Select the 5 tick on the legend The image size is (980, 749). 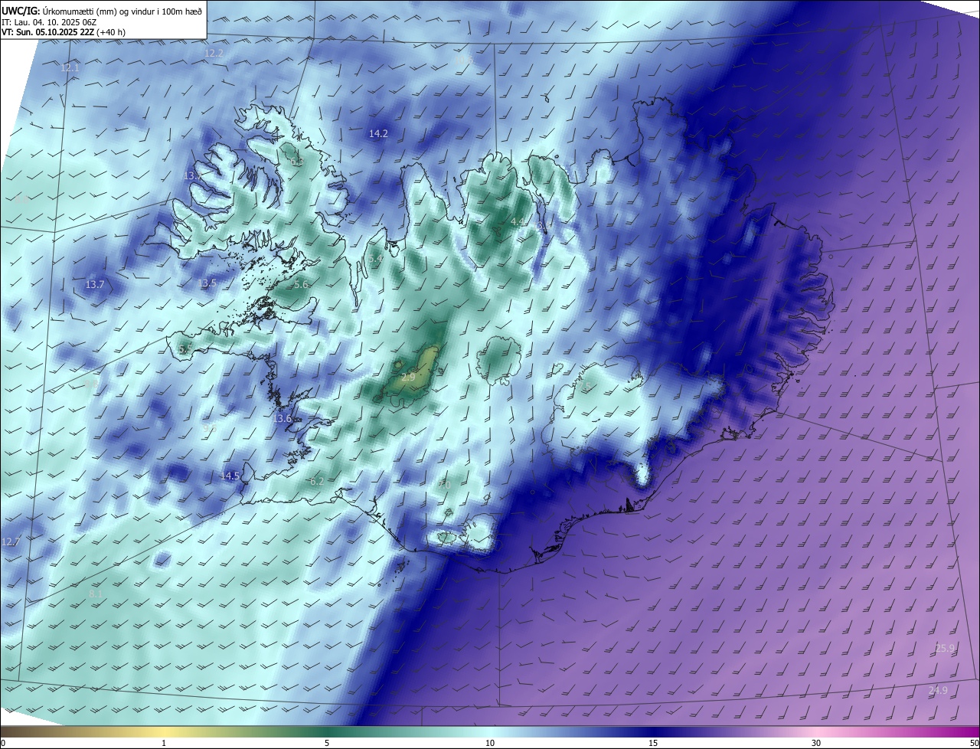coord(327,743)
